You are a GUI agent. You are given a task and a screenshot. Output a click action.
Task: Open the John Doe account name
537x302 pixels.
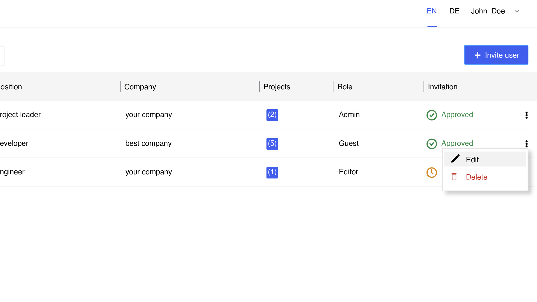coord(488,11)
